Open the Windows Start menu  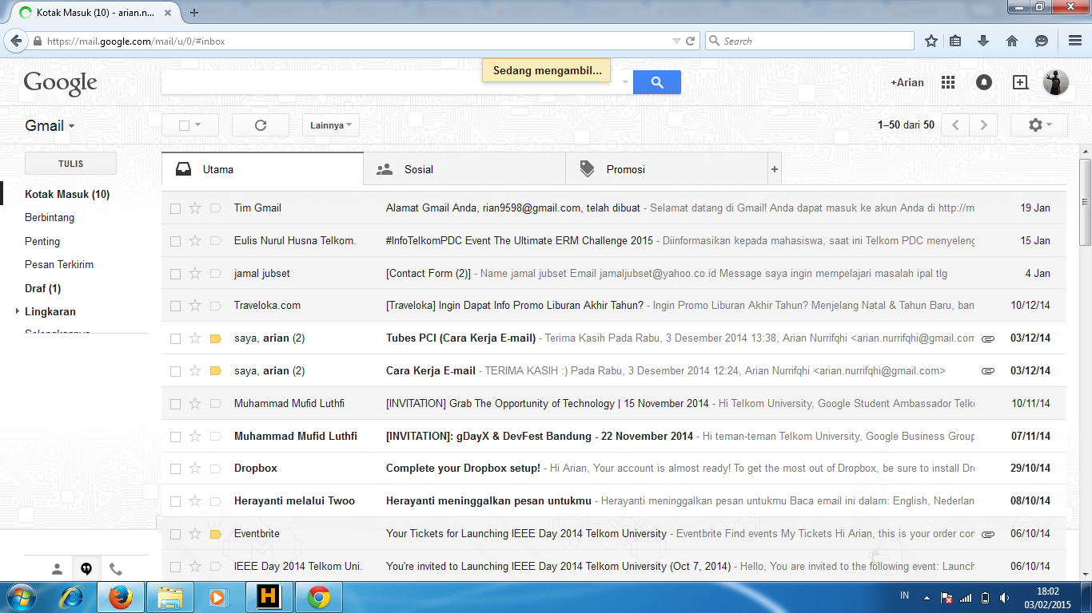[22, 596]
